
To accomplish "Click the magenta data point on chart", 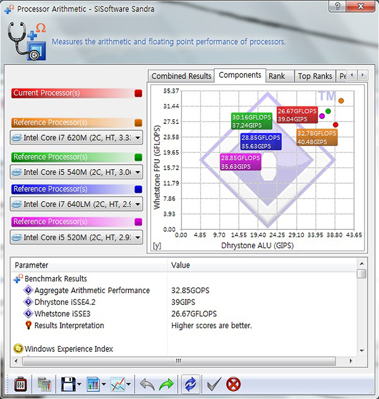I will (322, 116).
